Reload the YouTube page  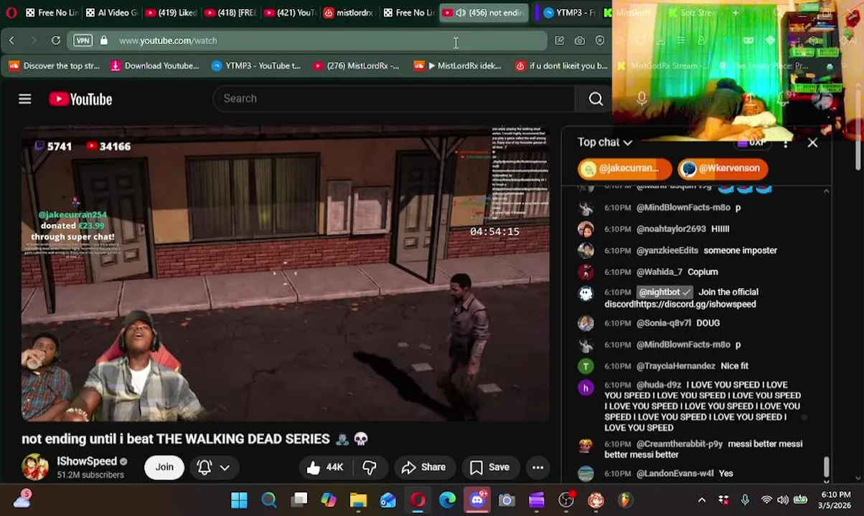pyautogui.click(x=56, y=41)
